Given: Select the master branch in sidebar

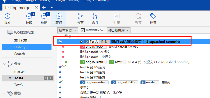Looking at the screenshot, I should coord(20,71).
